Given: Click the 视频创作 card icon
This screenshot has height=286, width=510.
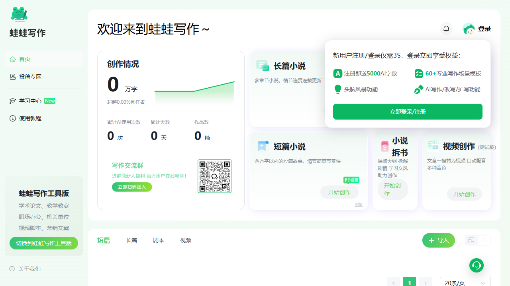Looking at the screenshot, I should pyautogui.click(x=433, y=146).
